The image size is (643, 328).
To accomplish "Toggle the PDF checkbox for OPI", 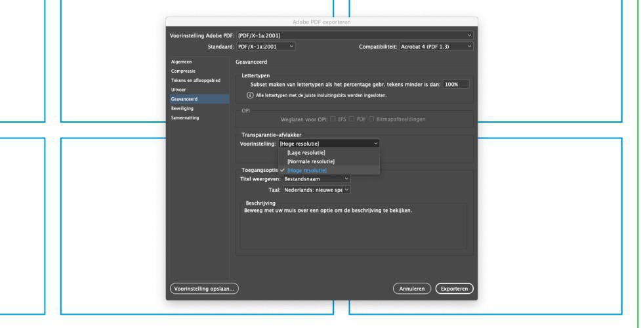I will pyautogui.click(x=352, y=119).
